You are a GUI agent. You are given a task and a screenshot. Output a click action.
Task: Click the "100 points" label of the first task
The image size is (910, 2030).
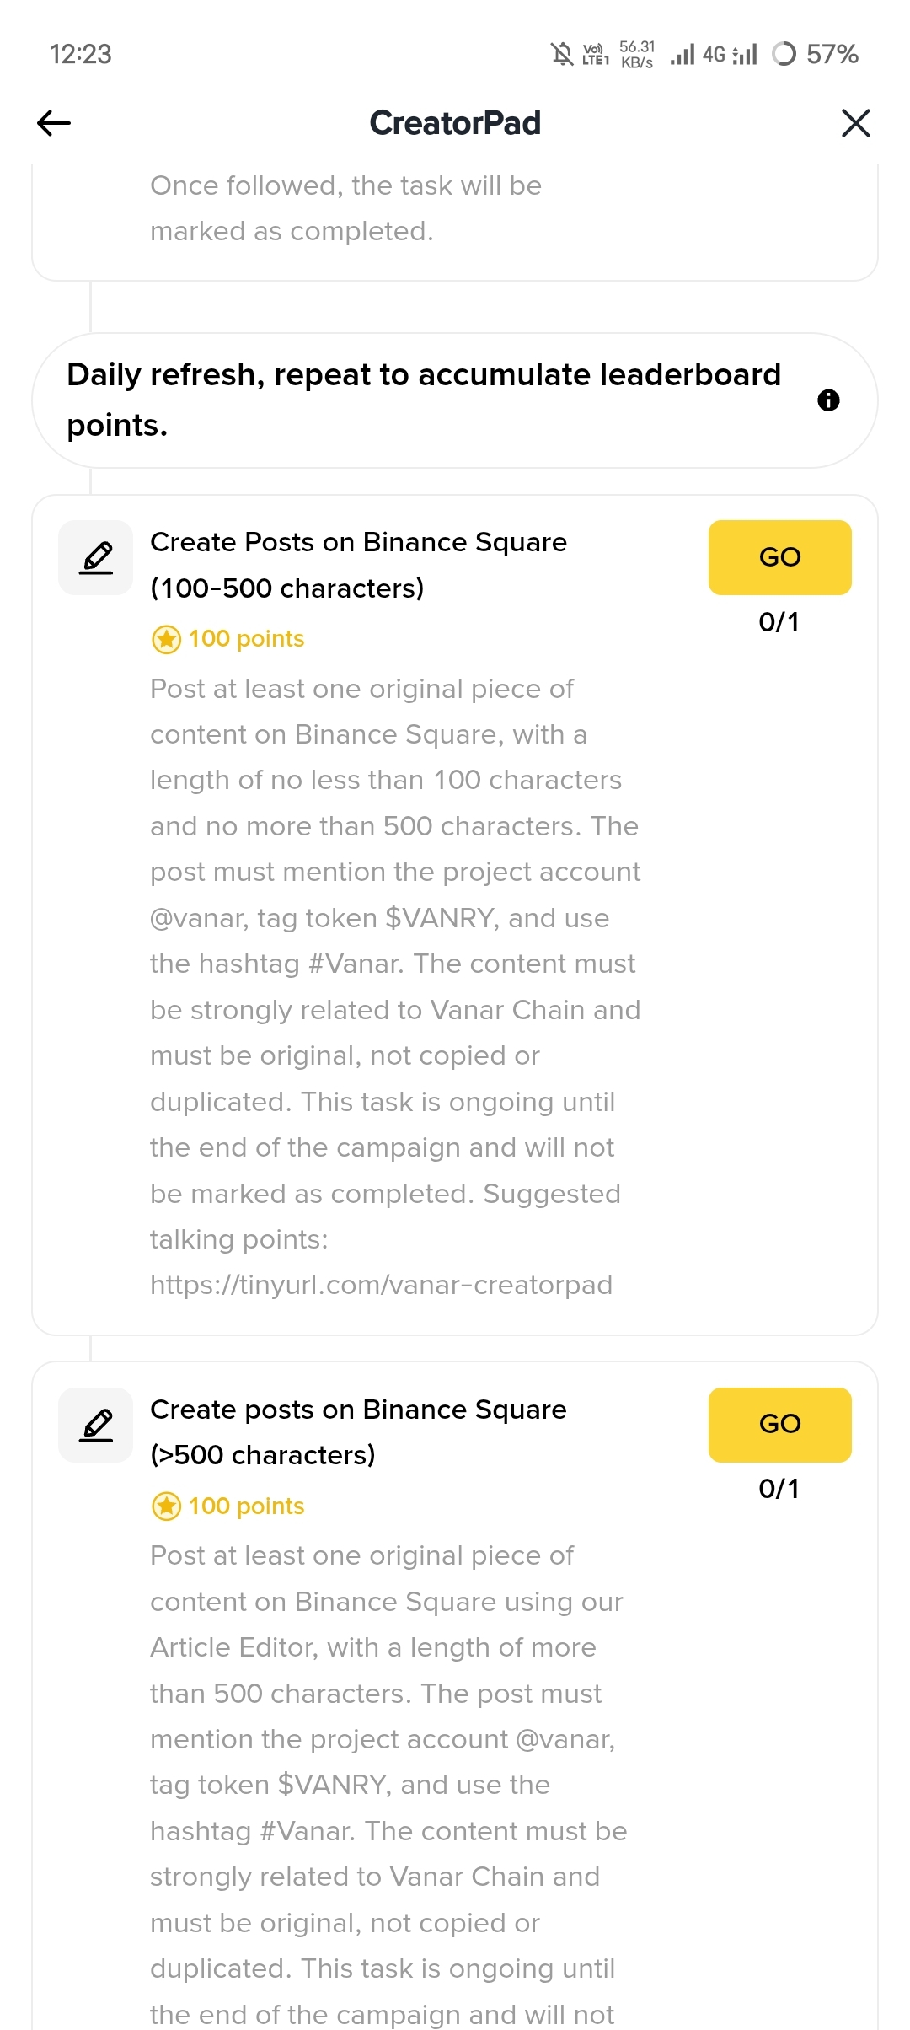(246, 639)
